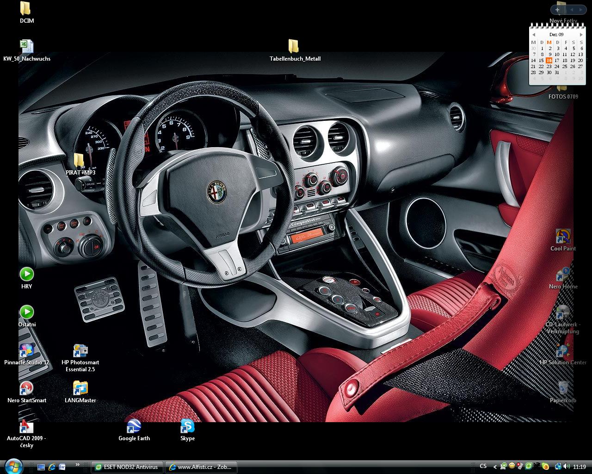Switch to the ESET NOD32 Antivirus taskbar window
592x474 pixels.
127,467
